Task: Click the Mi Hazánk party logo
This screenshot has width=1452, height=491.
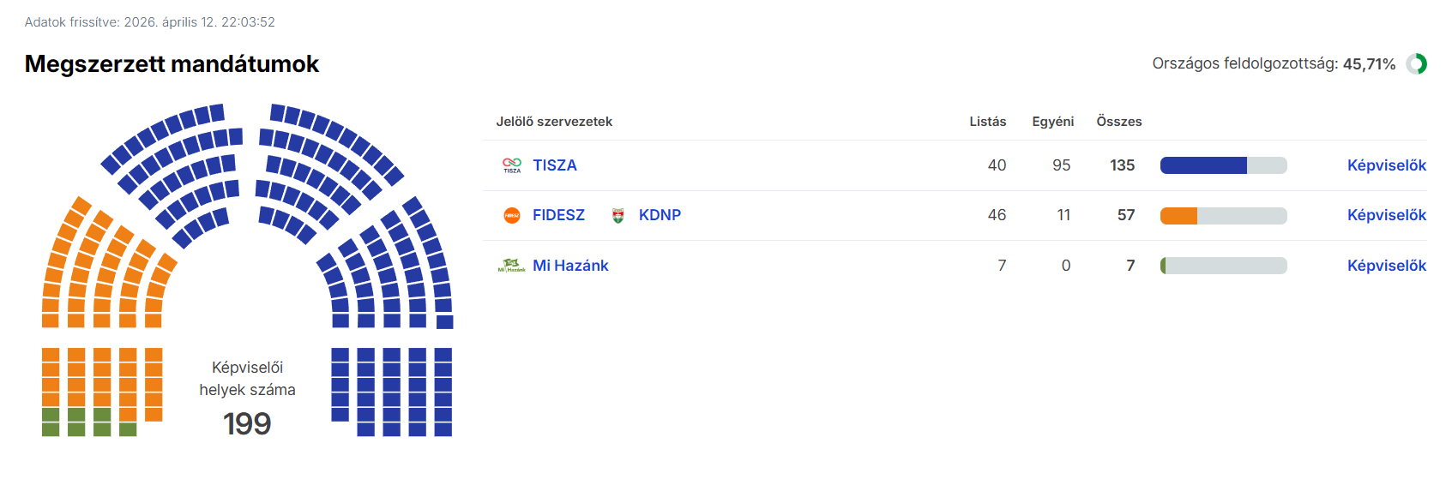Action: pos(512,266)
